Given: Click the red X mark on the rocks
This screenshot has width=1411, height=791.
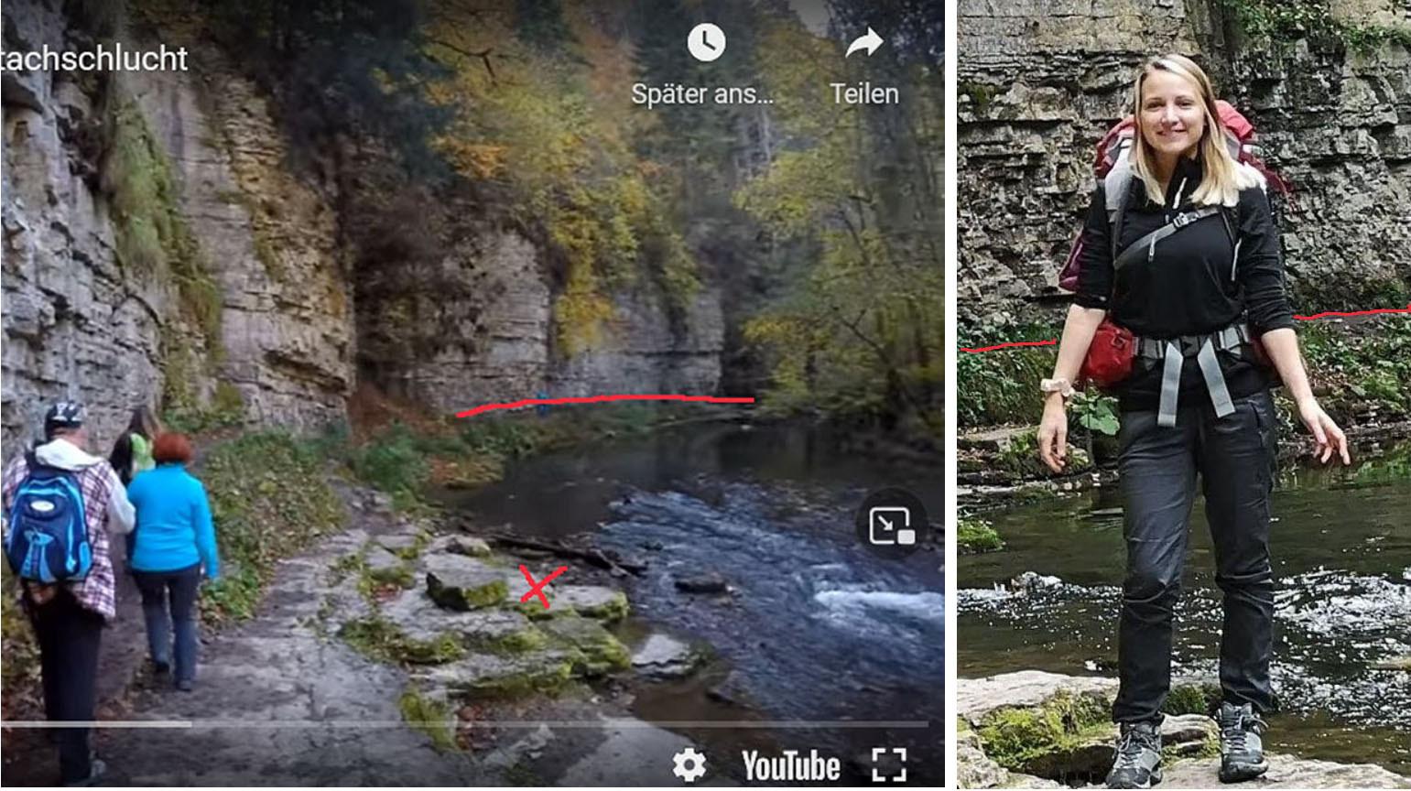Looking at the screenshot, I should pos(542,586).
